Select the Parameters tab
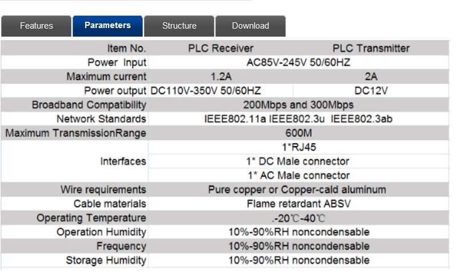This screenshot has width=456, height=276. pos(107,26)
